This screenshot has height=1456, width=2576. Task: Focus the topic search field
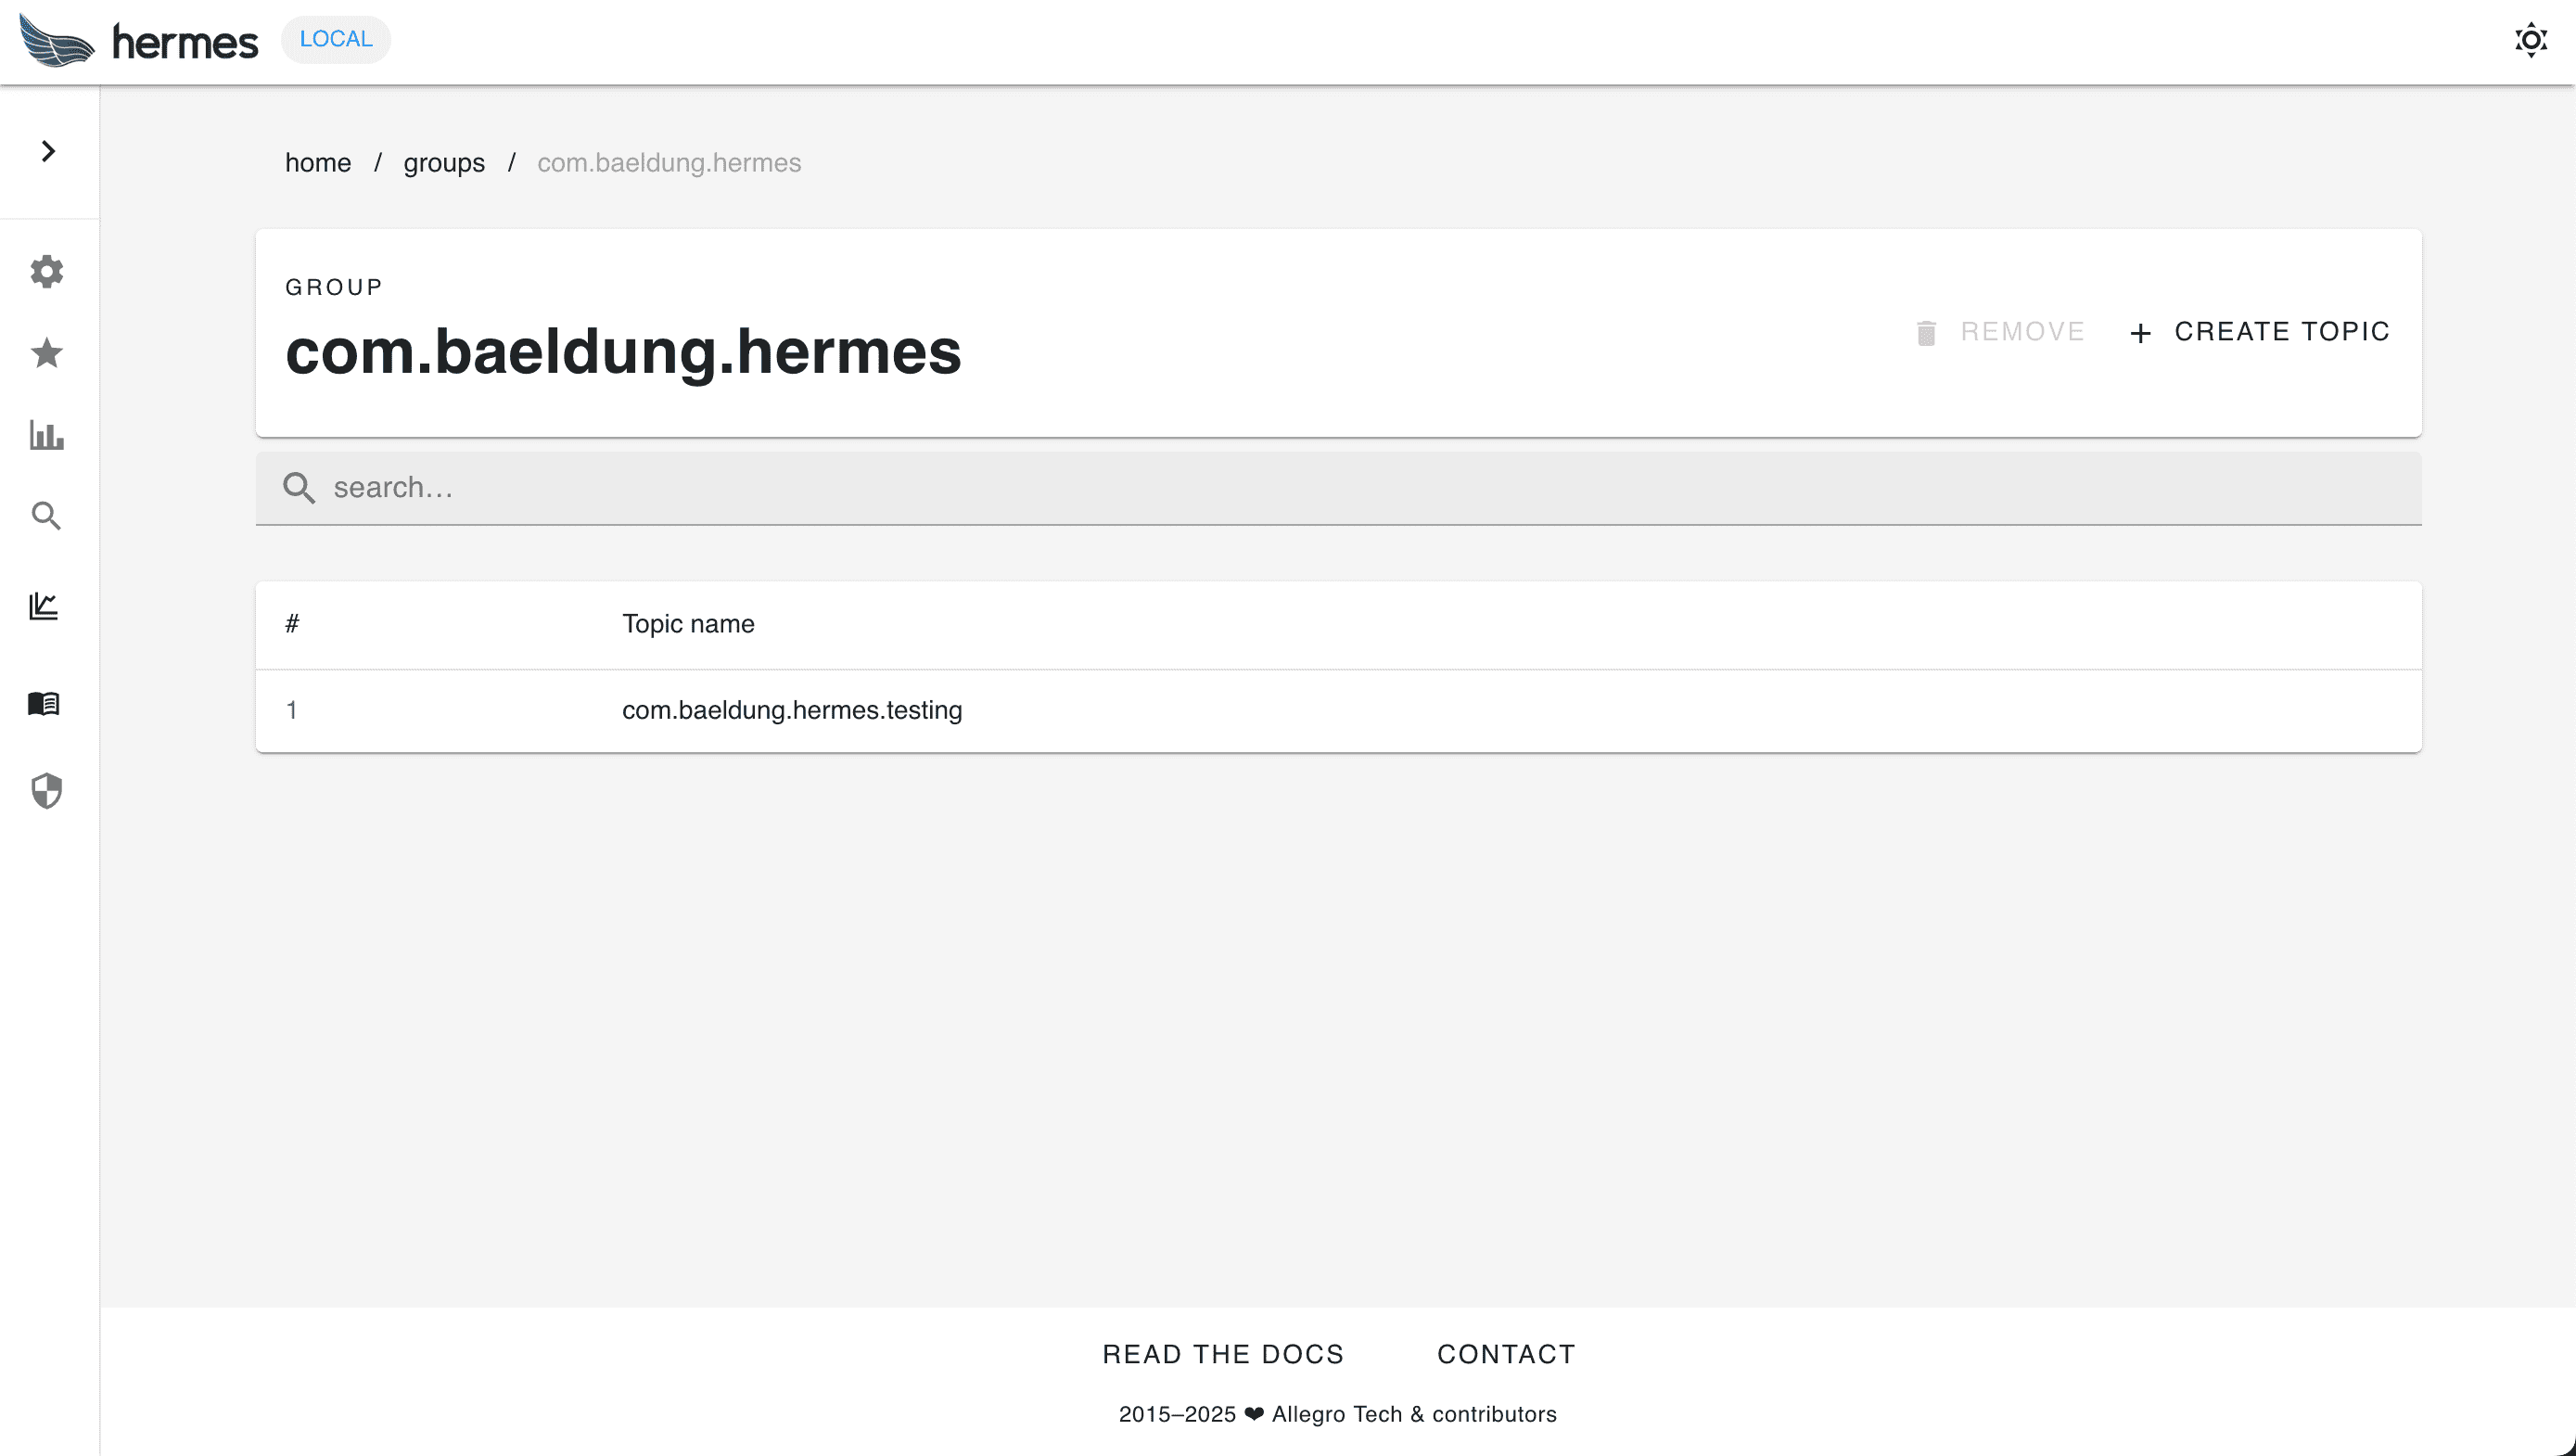(x=1338, y=488)
